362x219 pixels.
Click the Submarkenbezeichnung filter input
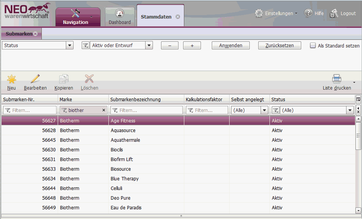[146, 110]
